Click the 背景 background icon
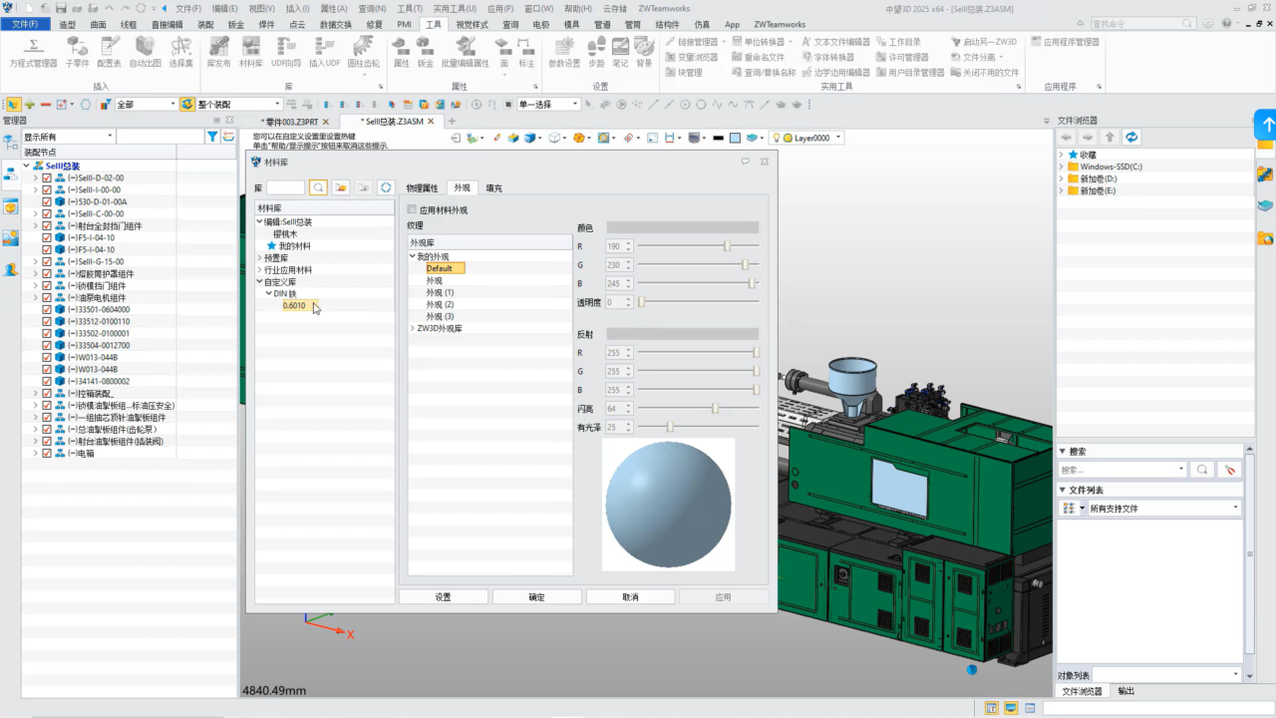1276x718 pixels. pos(644,52)
